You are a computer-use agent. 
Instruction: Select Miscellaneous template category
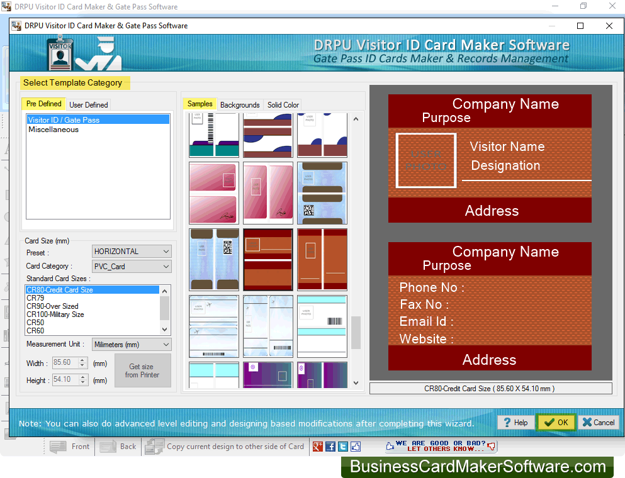[x=53, y=130]
